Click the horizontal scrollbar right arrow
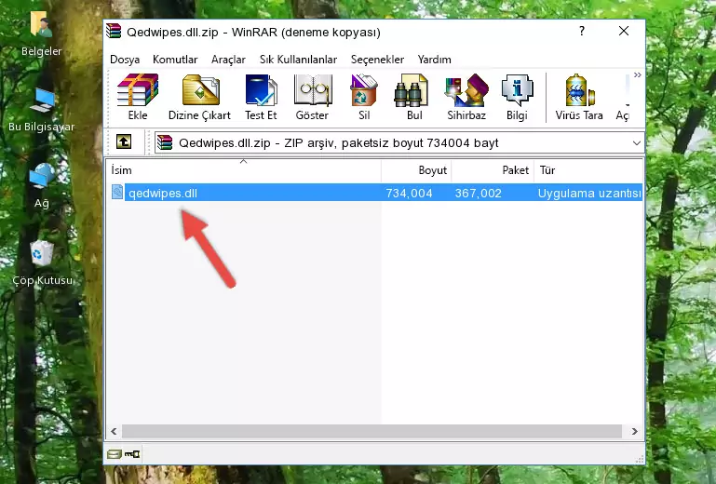This screenshot has height=484, width=716. tap(634, 431)
